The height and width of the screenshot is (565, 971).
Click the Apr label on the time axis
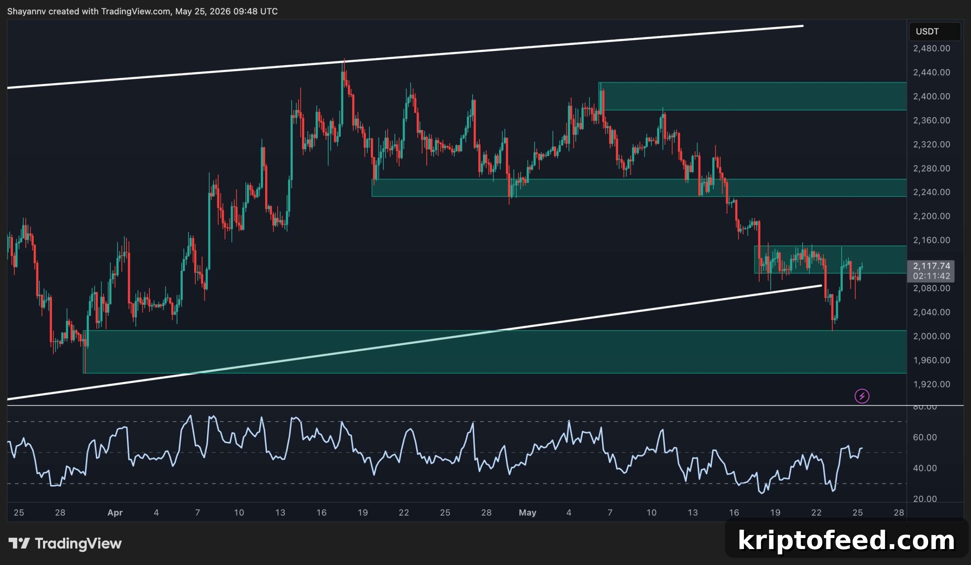coord(115,513)
